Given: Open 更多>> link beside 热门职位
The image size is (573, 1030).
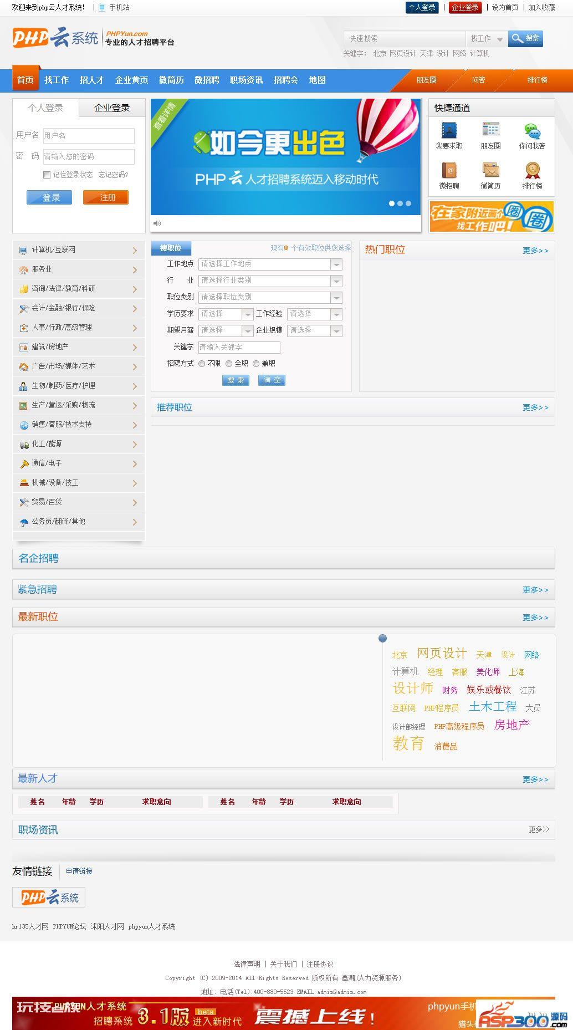Looking at the screenshot, I should 535,251.
